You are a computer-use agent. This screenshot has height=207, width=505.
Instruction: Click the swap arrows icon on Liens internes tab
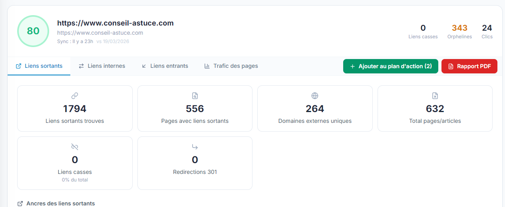pos(81,66)
